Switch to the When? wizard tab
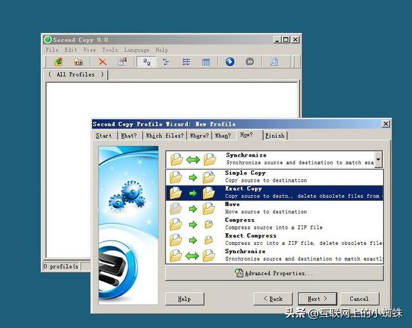The width and height of the screenshot is (412, 328). [x=223, y=136]
